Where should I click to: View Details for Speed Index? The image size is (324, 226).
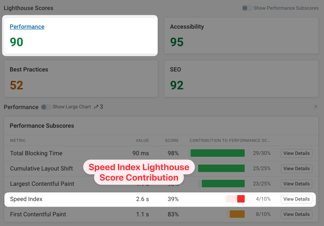(296, 199)
